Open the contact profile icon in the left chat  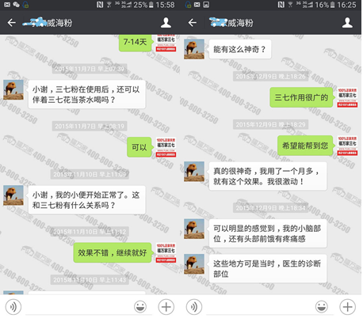[166, 23]
